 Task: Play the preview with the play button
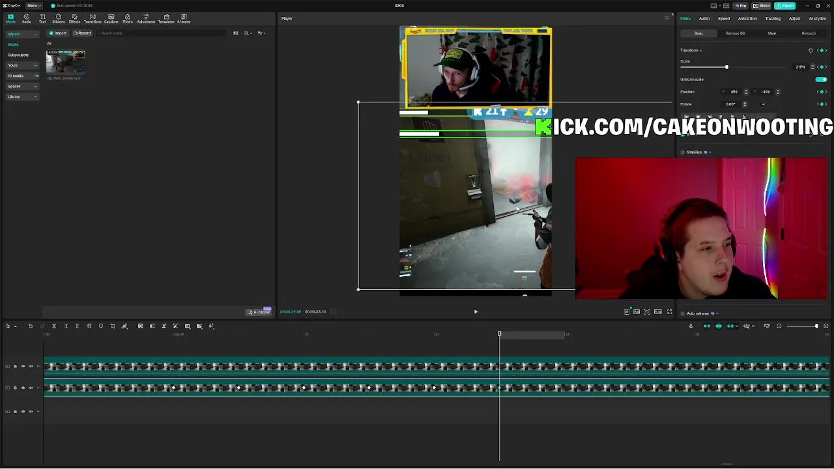click(x=476, y=311)
